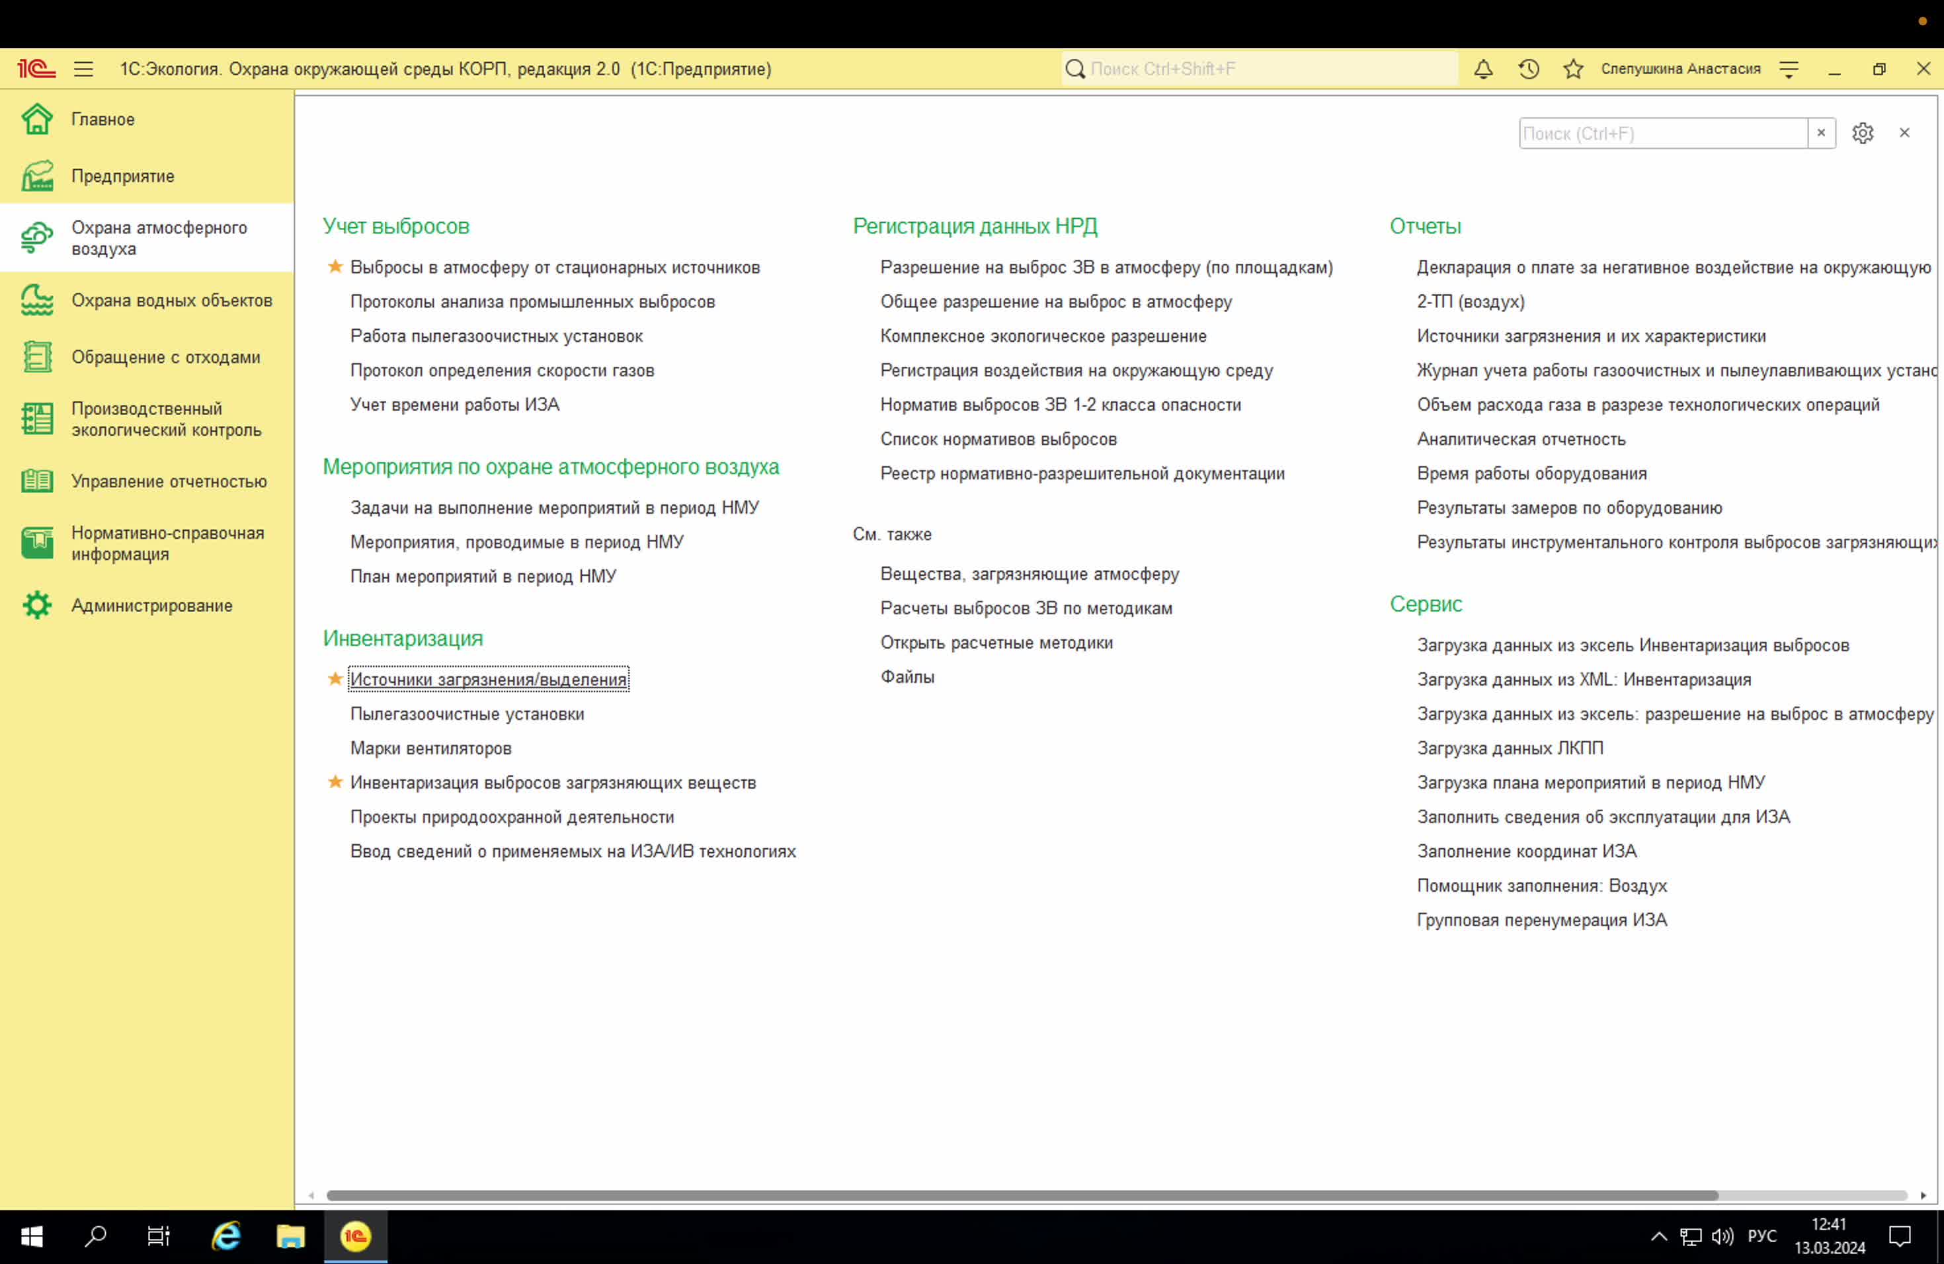Open 2-ТП (воздух) report

[1471, 301]
